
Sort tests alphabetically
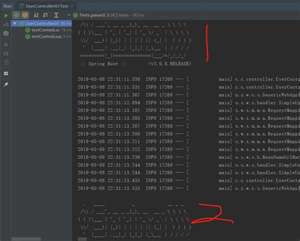click(x=36, y=15)
